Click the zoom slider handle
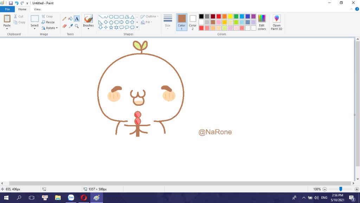Viewport: 360px width, 203px height. (341, 189)
